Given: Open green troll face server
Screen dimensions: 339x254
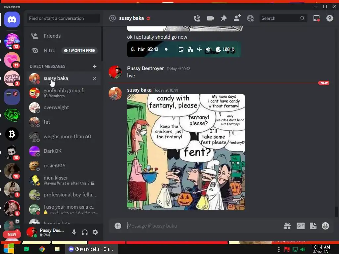Looking at the screenshot, I should [x=12, y=115].
